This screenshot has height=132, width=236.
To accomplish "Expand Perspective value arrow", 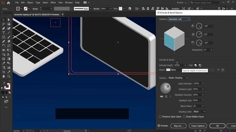I will pyautogui.click(x=211, y=50).
